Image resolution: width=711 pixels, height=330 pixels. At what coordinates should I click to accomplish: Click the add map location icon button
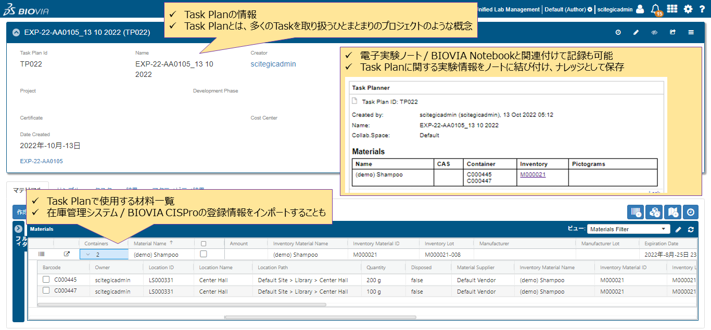tap(672, 212)
